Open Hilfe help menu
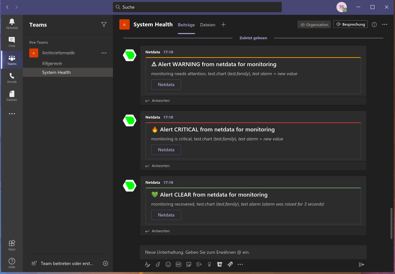This screenshot has height=274, width=395. pyautogui.click(x=12, y=263)
